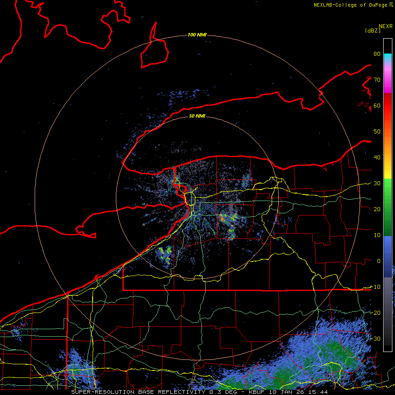Screen dimensions: 395x395
Task: Click the cyan segment at the color bar top
Action: coord(388,58)
